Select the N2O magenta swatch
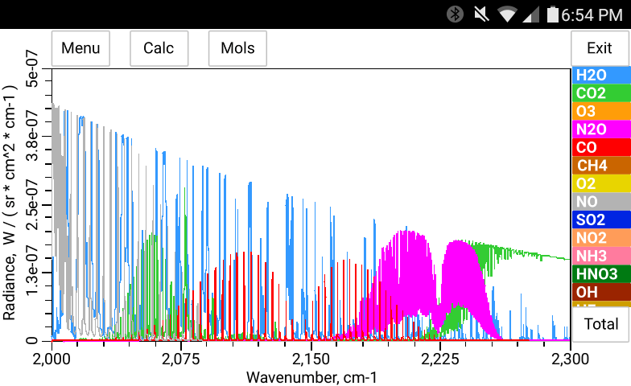Screen dimensions: 631x386 coord(600,129)
